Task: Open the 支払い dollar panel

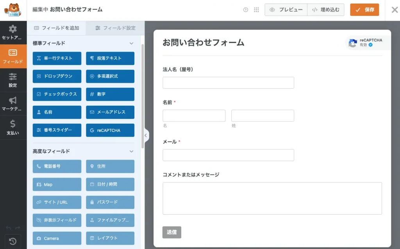Action: [13, 128]
